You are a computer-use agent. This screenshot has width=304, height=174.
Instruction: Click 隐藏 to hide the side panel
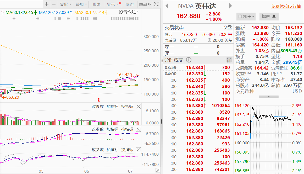(145, 4)
